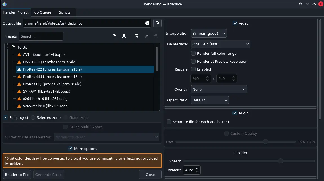
Task: Open the output file browser
Action: tap(157, 23)
